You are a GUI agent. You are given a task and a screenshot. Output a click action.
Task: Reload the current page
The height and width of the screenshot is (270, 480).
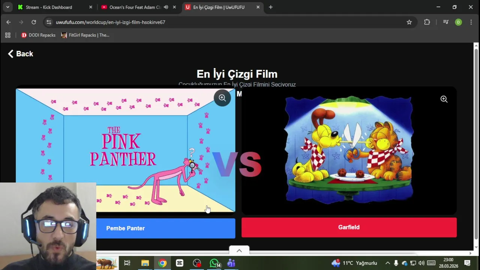(x=34, y=22)
